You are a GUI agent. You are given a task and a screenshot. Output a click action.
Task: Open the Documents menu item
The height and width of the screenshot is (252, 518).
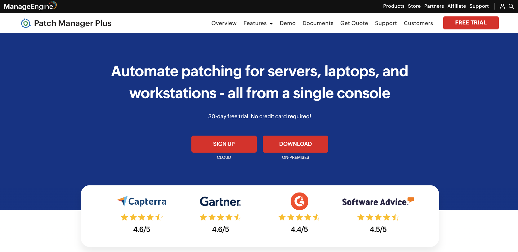coord(318,23)
